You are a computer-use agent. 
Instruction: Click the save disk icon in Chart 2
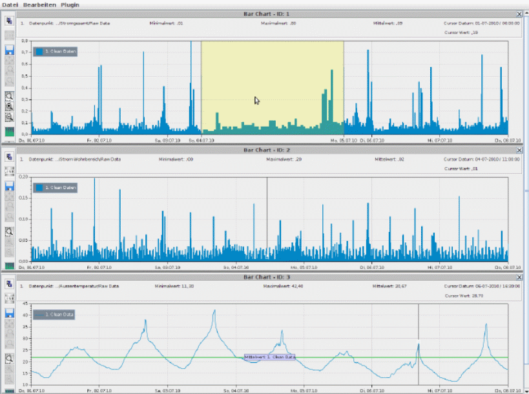point(10,186)
